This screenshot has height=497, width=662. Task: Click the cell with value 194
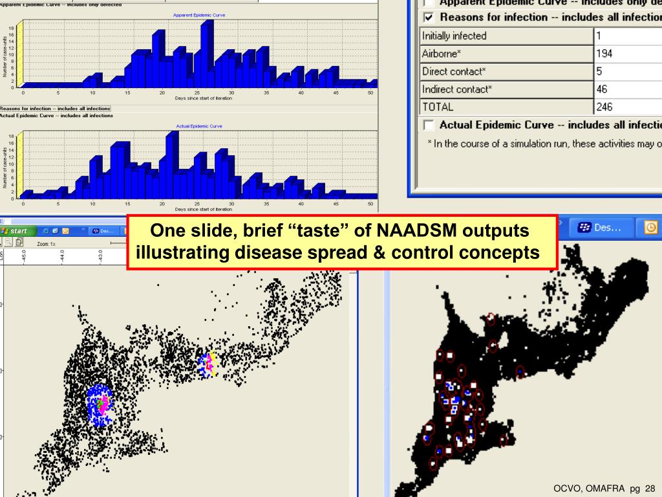(x=628, y=54)
